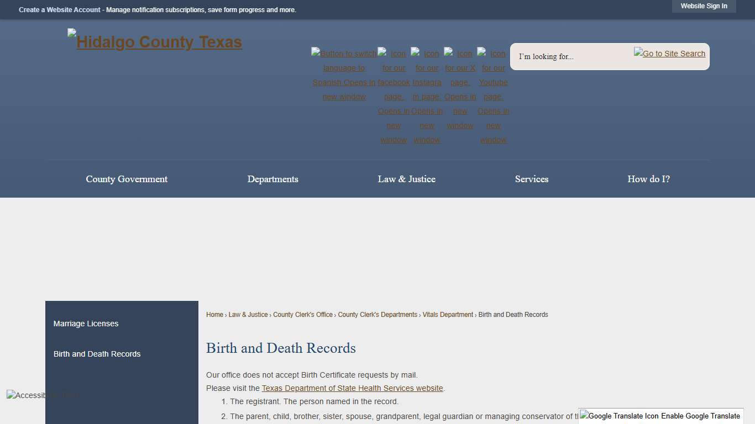This screenshot has height=424, width=755.
Task: Click the Website Sign In button
Action: pos(704,6)
